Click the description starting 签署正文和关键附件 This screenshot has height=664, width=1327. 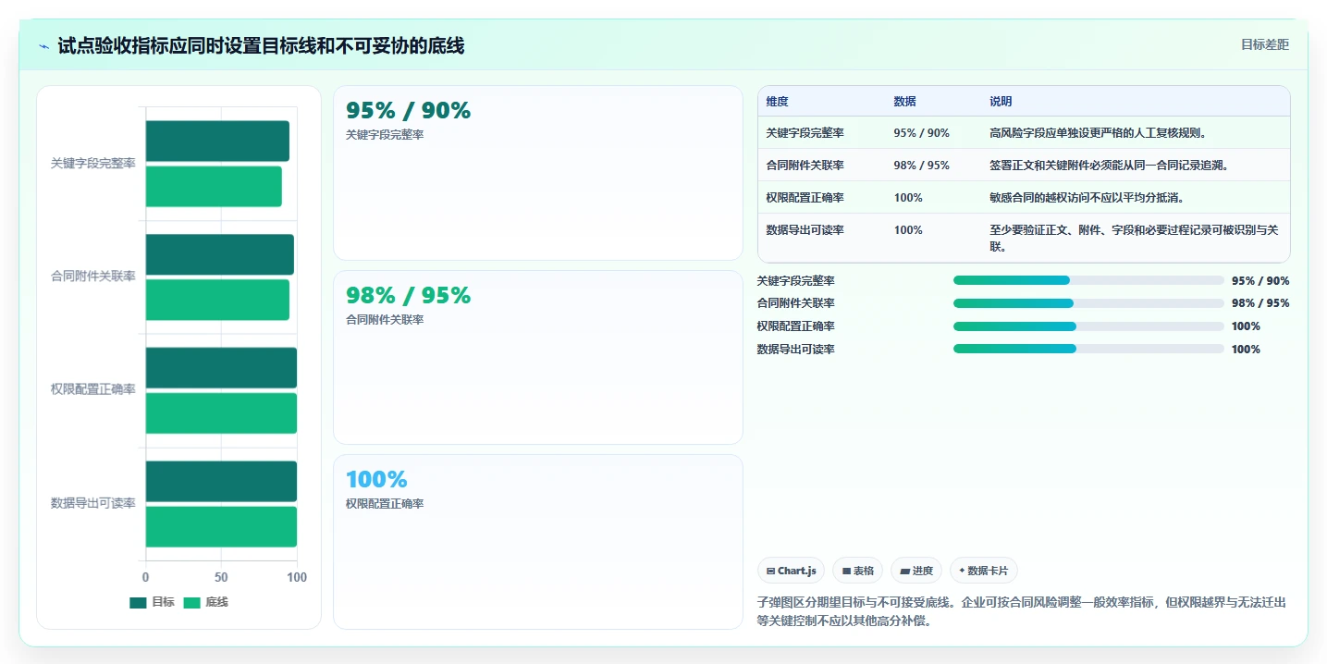click(x=1109, y=166)
